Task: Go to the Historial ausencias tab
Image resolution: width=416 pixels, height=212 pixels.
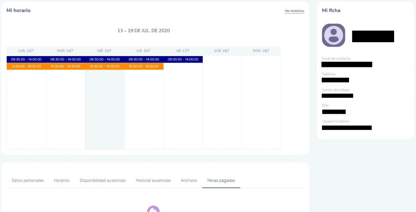Action: 153,180
